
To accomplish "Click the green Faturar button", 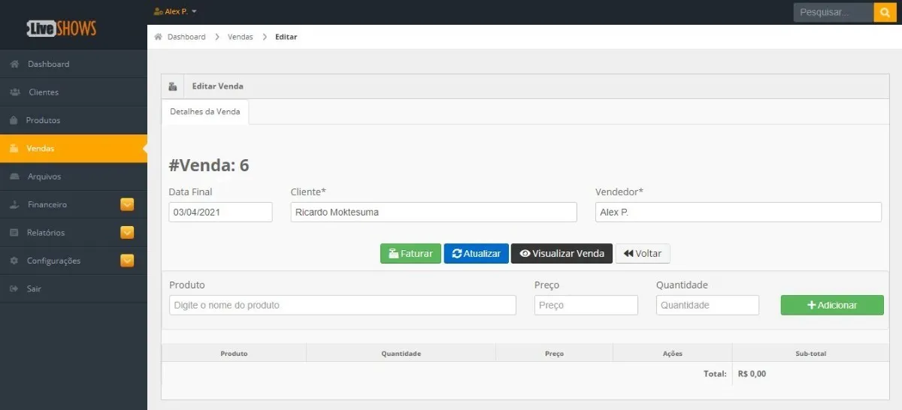I will coord(410,254).
